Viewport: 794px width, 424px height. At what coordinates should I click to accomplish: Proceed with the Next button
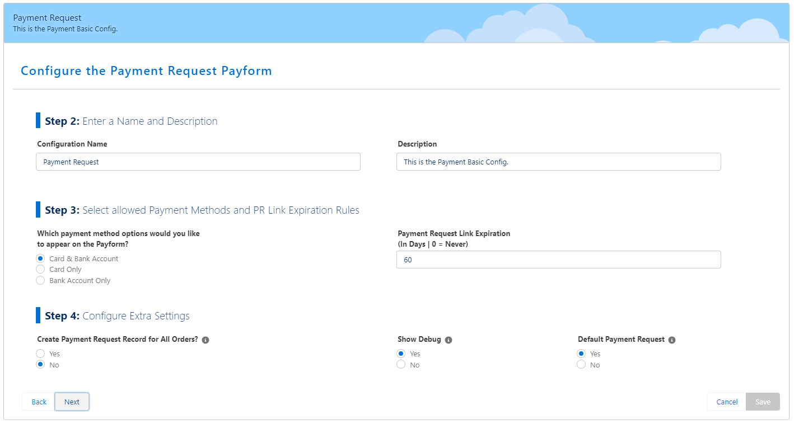(72, 402)
